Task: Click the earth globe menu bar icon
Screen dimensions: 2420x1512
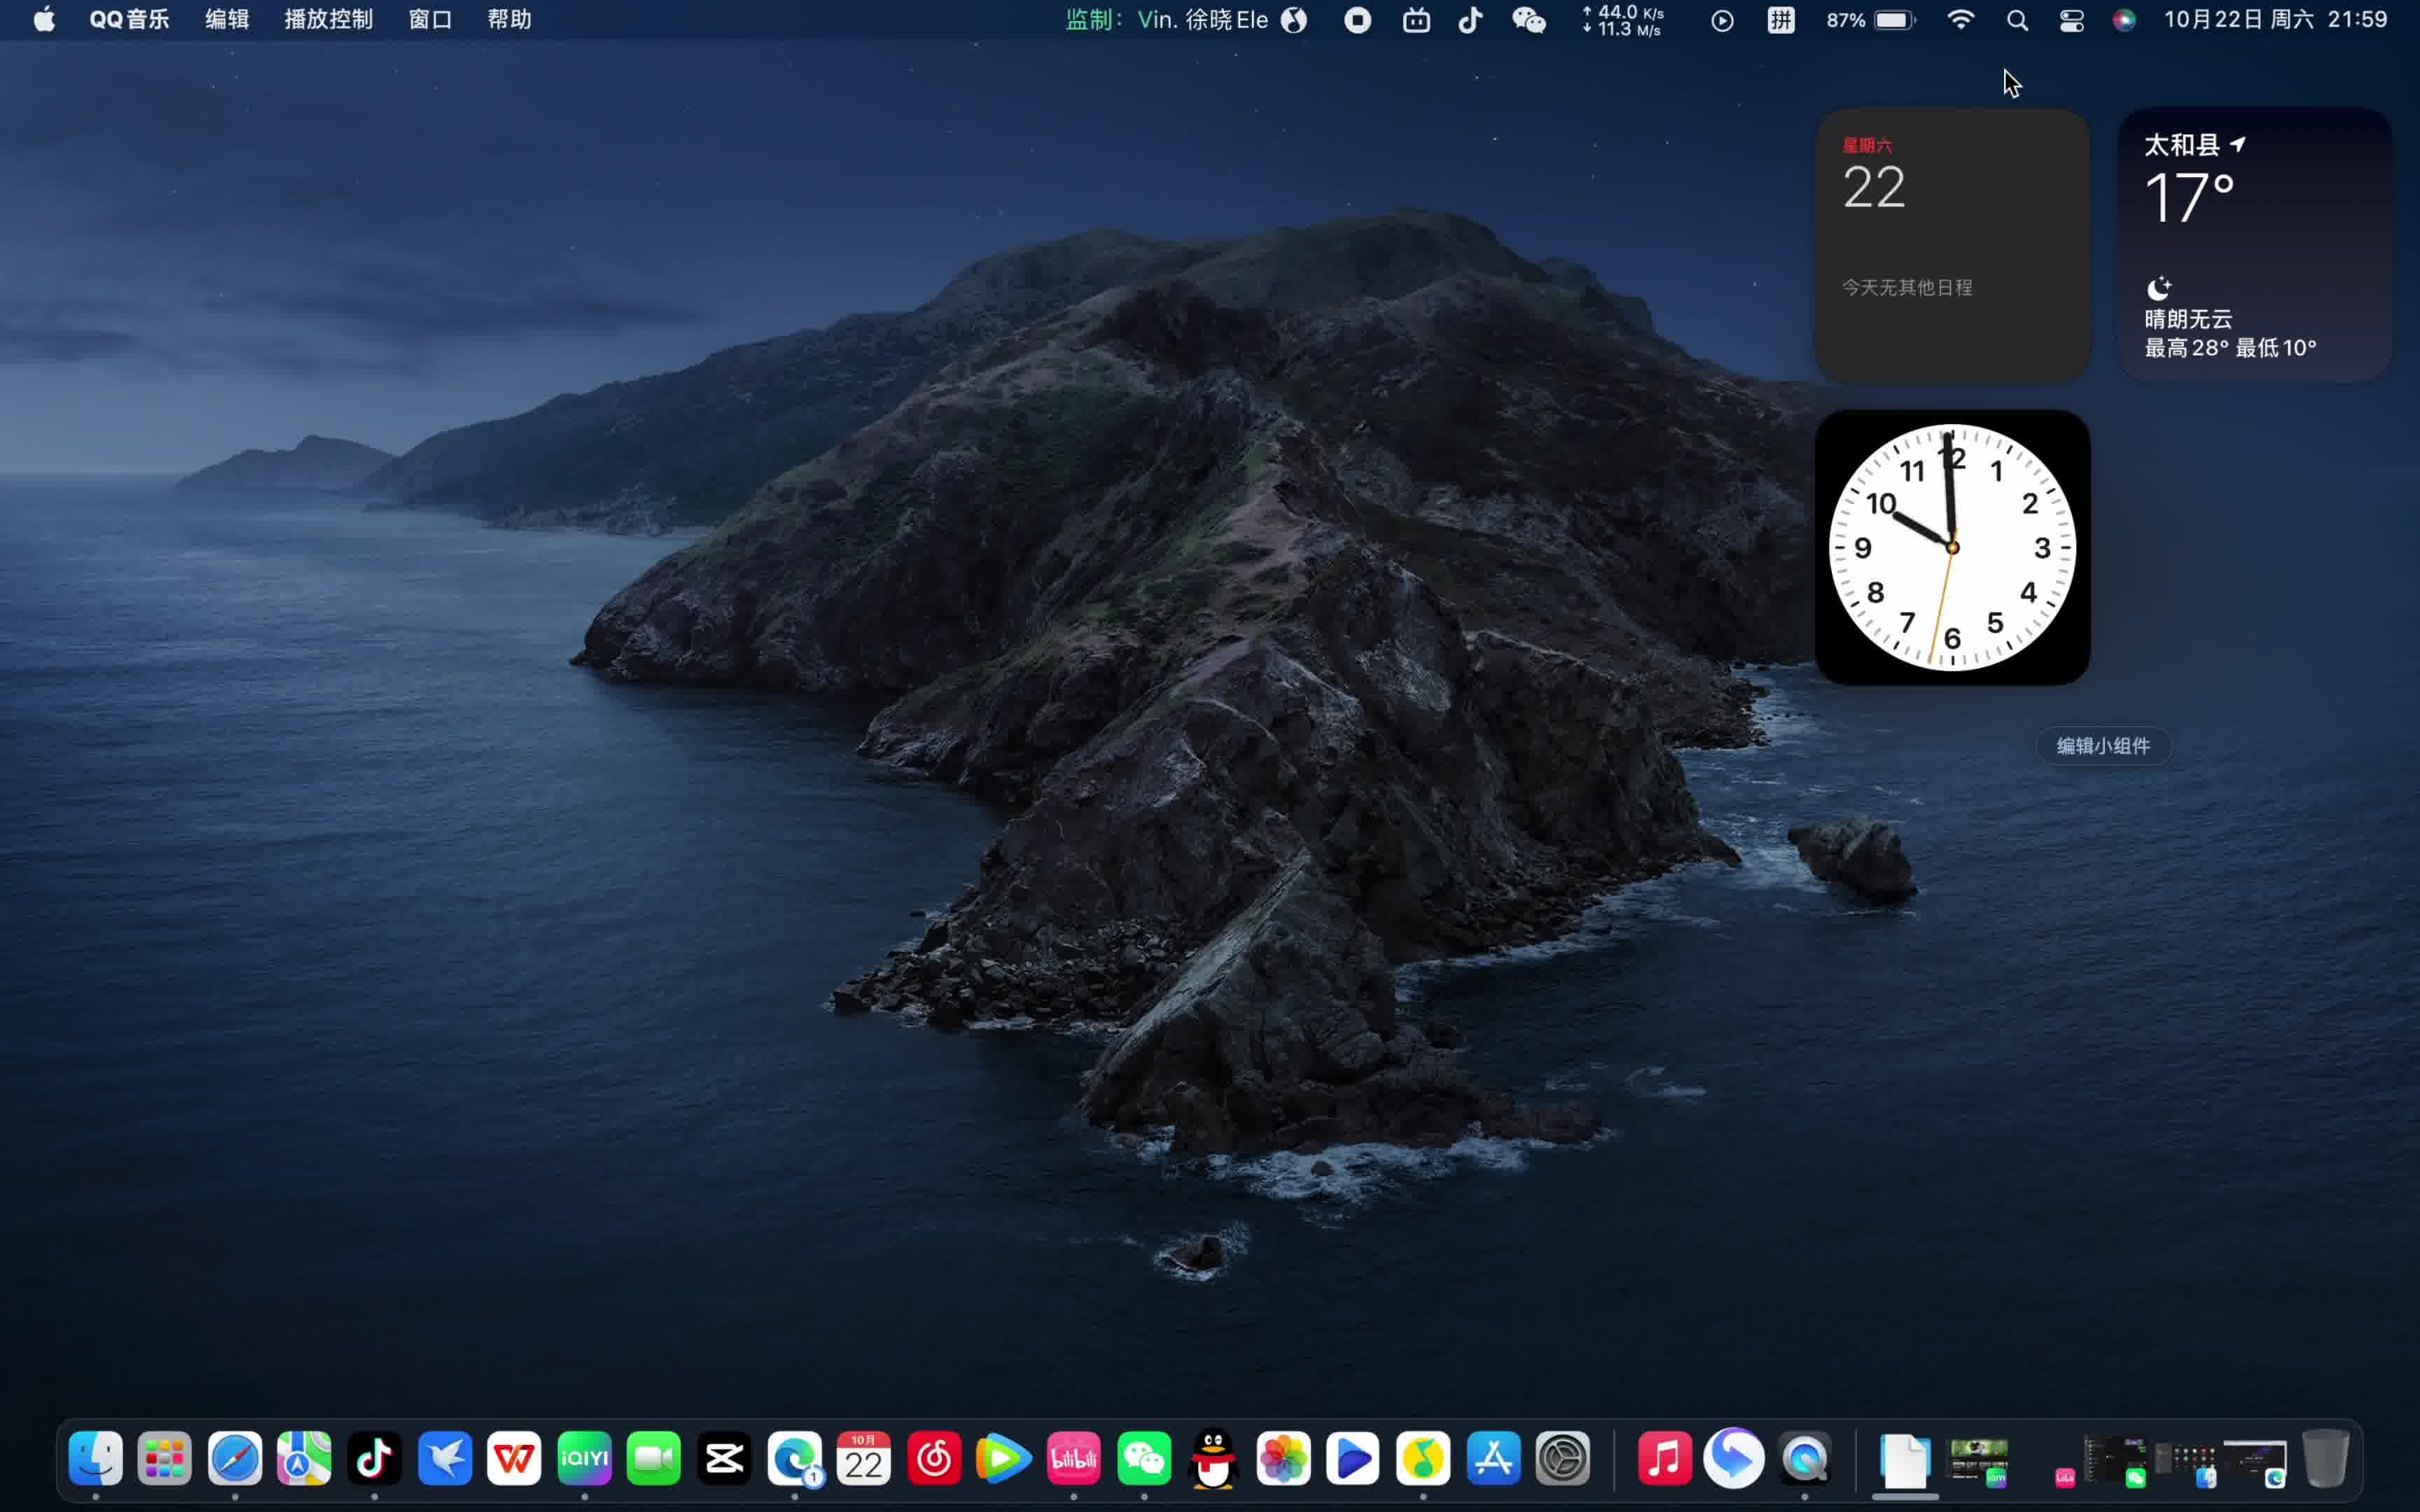Action: tap(1294, 20)
